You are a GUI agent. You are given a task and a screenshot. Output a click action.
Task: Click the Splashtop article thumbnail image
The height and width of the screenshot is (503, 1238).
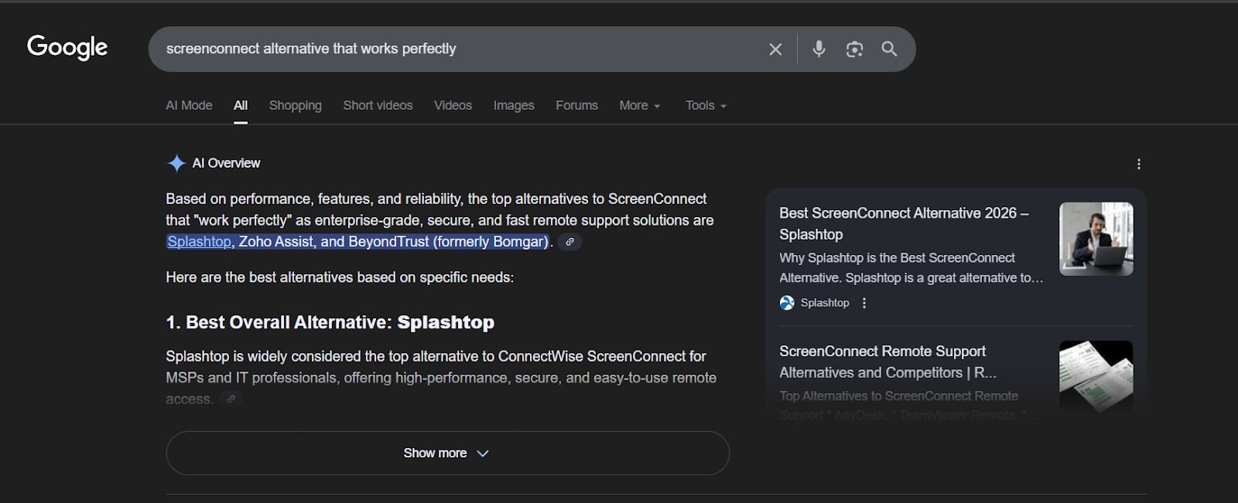pos(1096,239)
